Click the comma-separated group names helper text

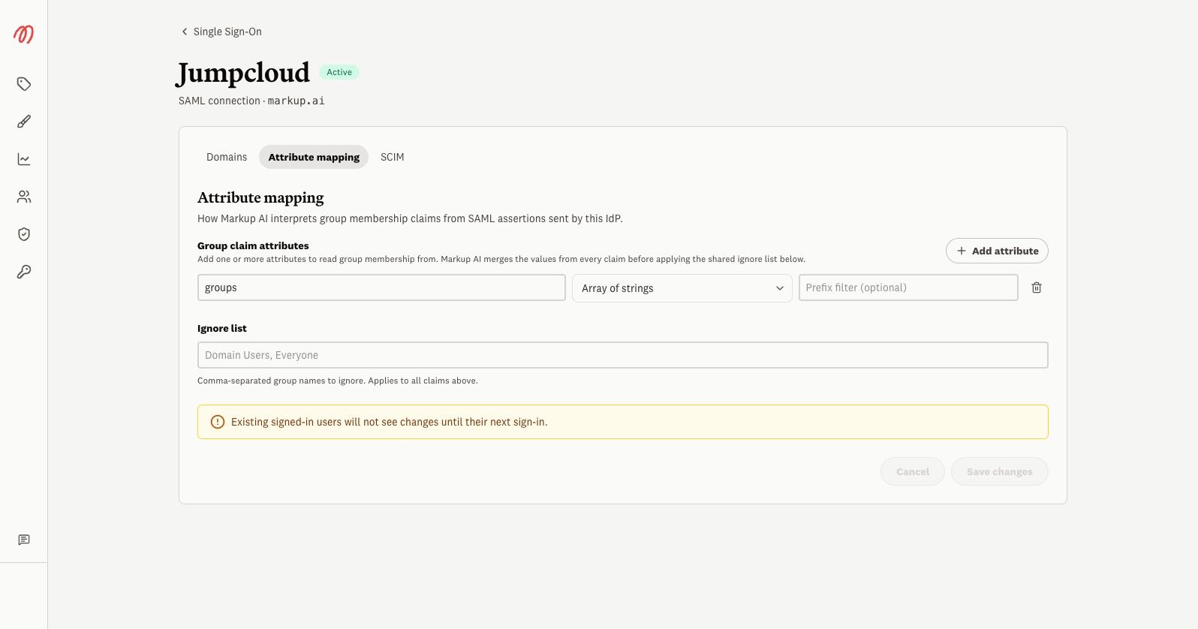(x=338, y=381)
